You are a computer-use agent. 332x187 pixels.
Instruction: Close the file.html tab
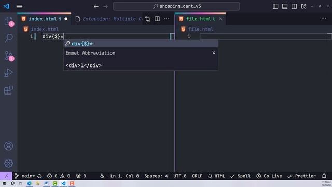pos(220,19)
